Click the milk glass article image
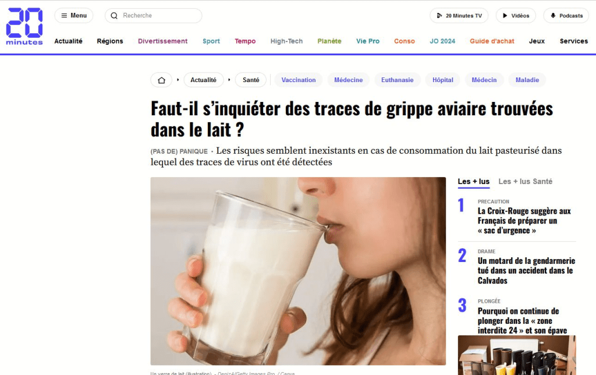596x375 pixels. pos(298,271)
